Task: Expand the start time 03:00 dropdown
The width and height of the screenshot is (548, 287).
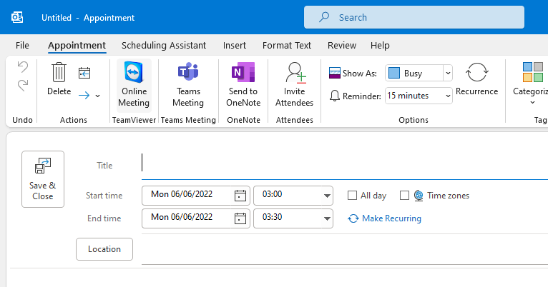Action: coord(327,196)
